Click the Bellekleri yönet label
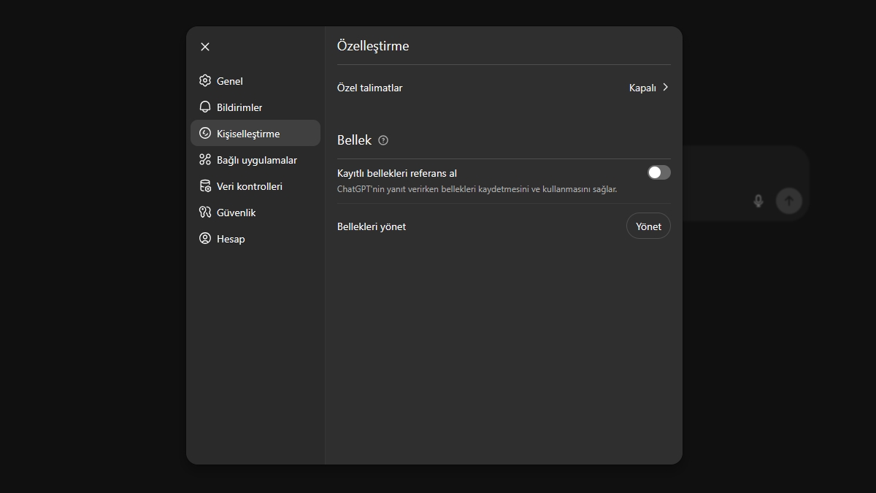Screen dimensions: 876x493 (372, 226)
